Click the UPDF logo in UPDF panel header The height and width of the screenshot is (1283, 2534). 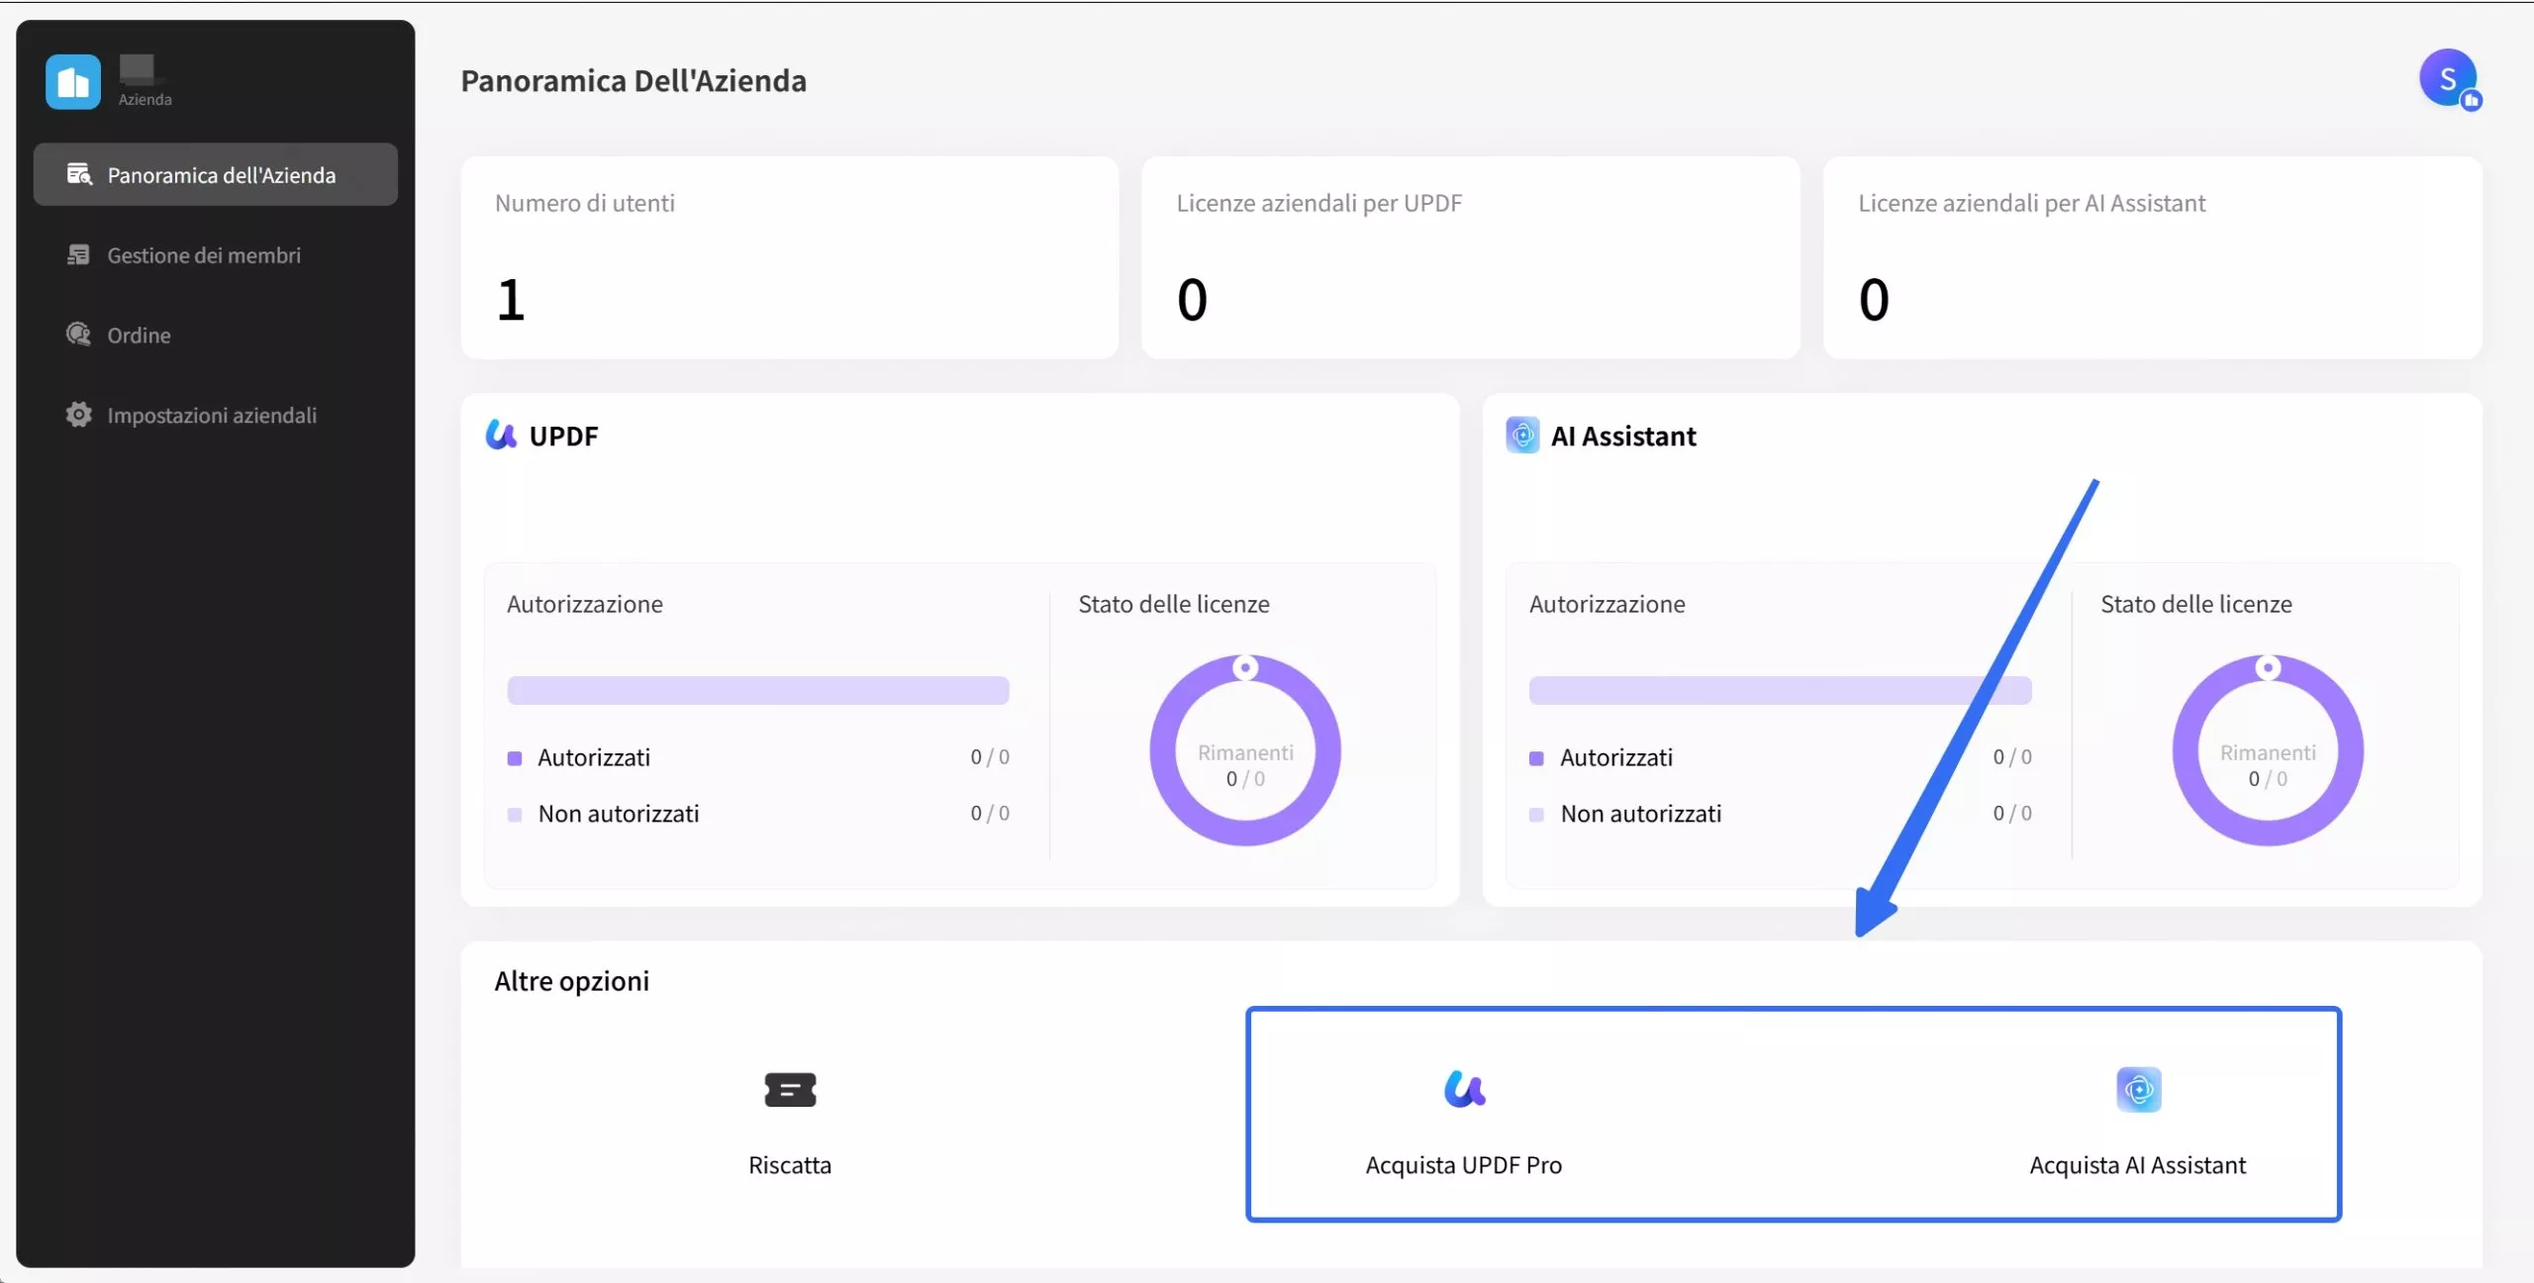pos(501,436)
